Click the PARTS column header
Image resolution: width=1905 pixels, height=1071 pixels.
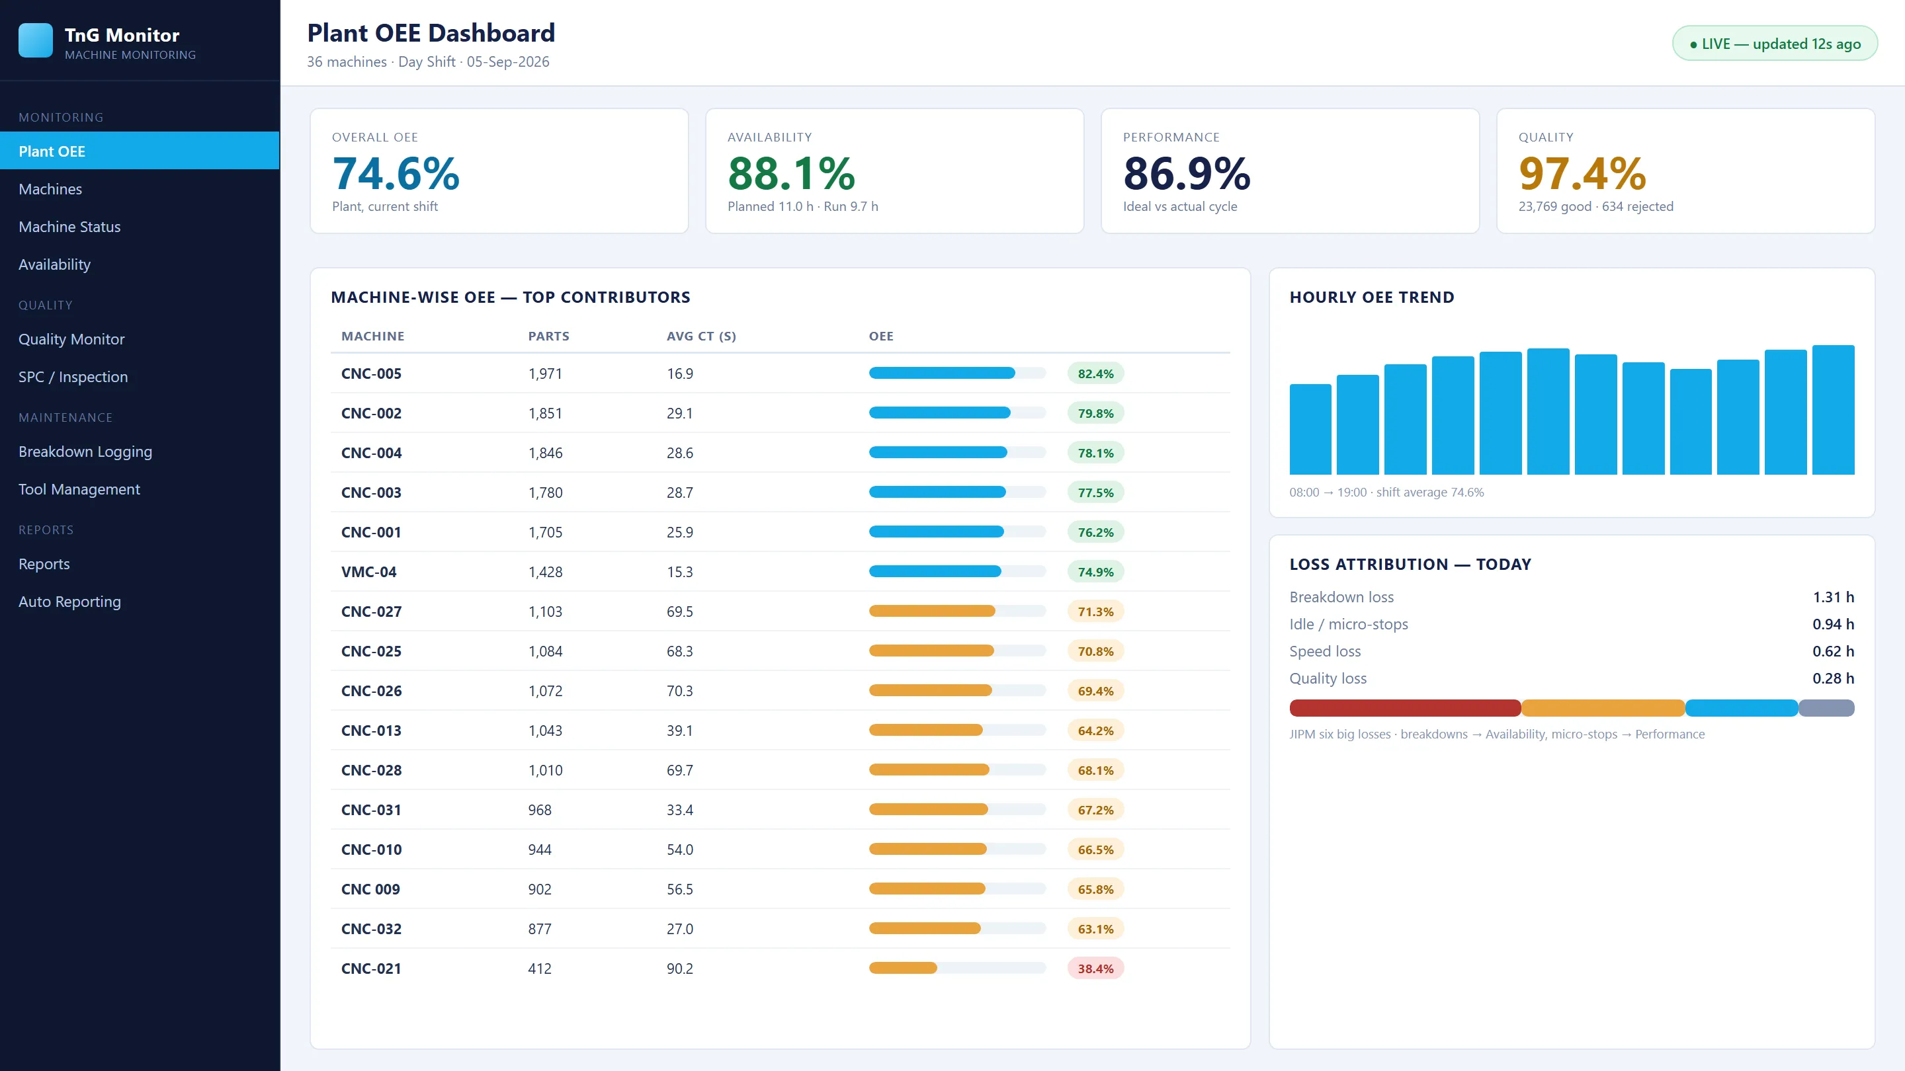tap(549, 336)
